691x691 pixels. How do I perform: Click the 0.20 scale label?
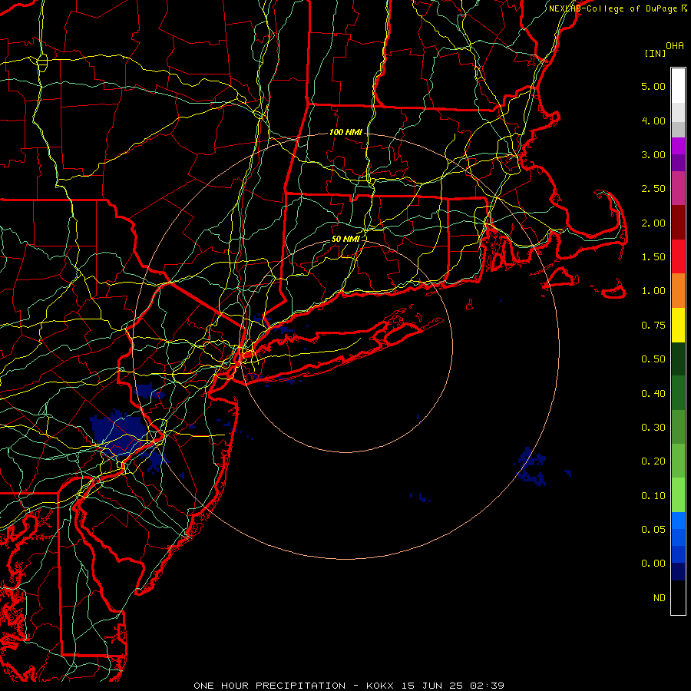click(653, 461)
